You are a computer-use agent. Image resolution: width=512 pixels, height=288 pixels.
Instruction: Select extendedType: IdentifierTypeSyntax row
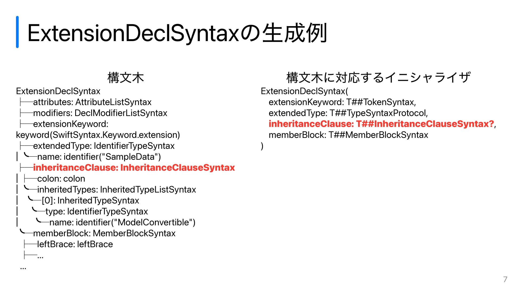[104, 146]
